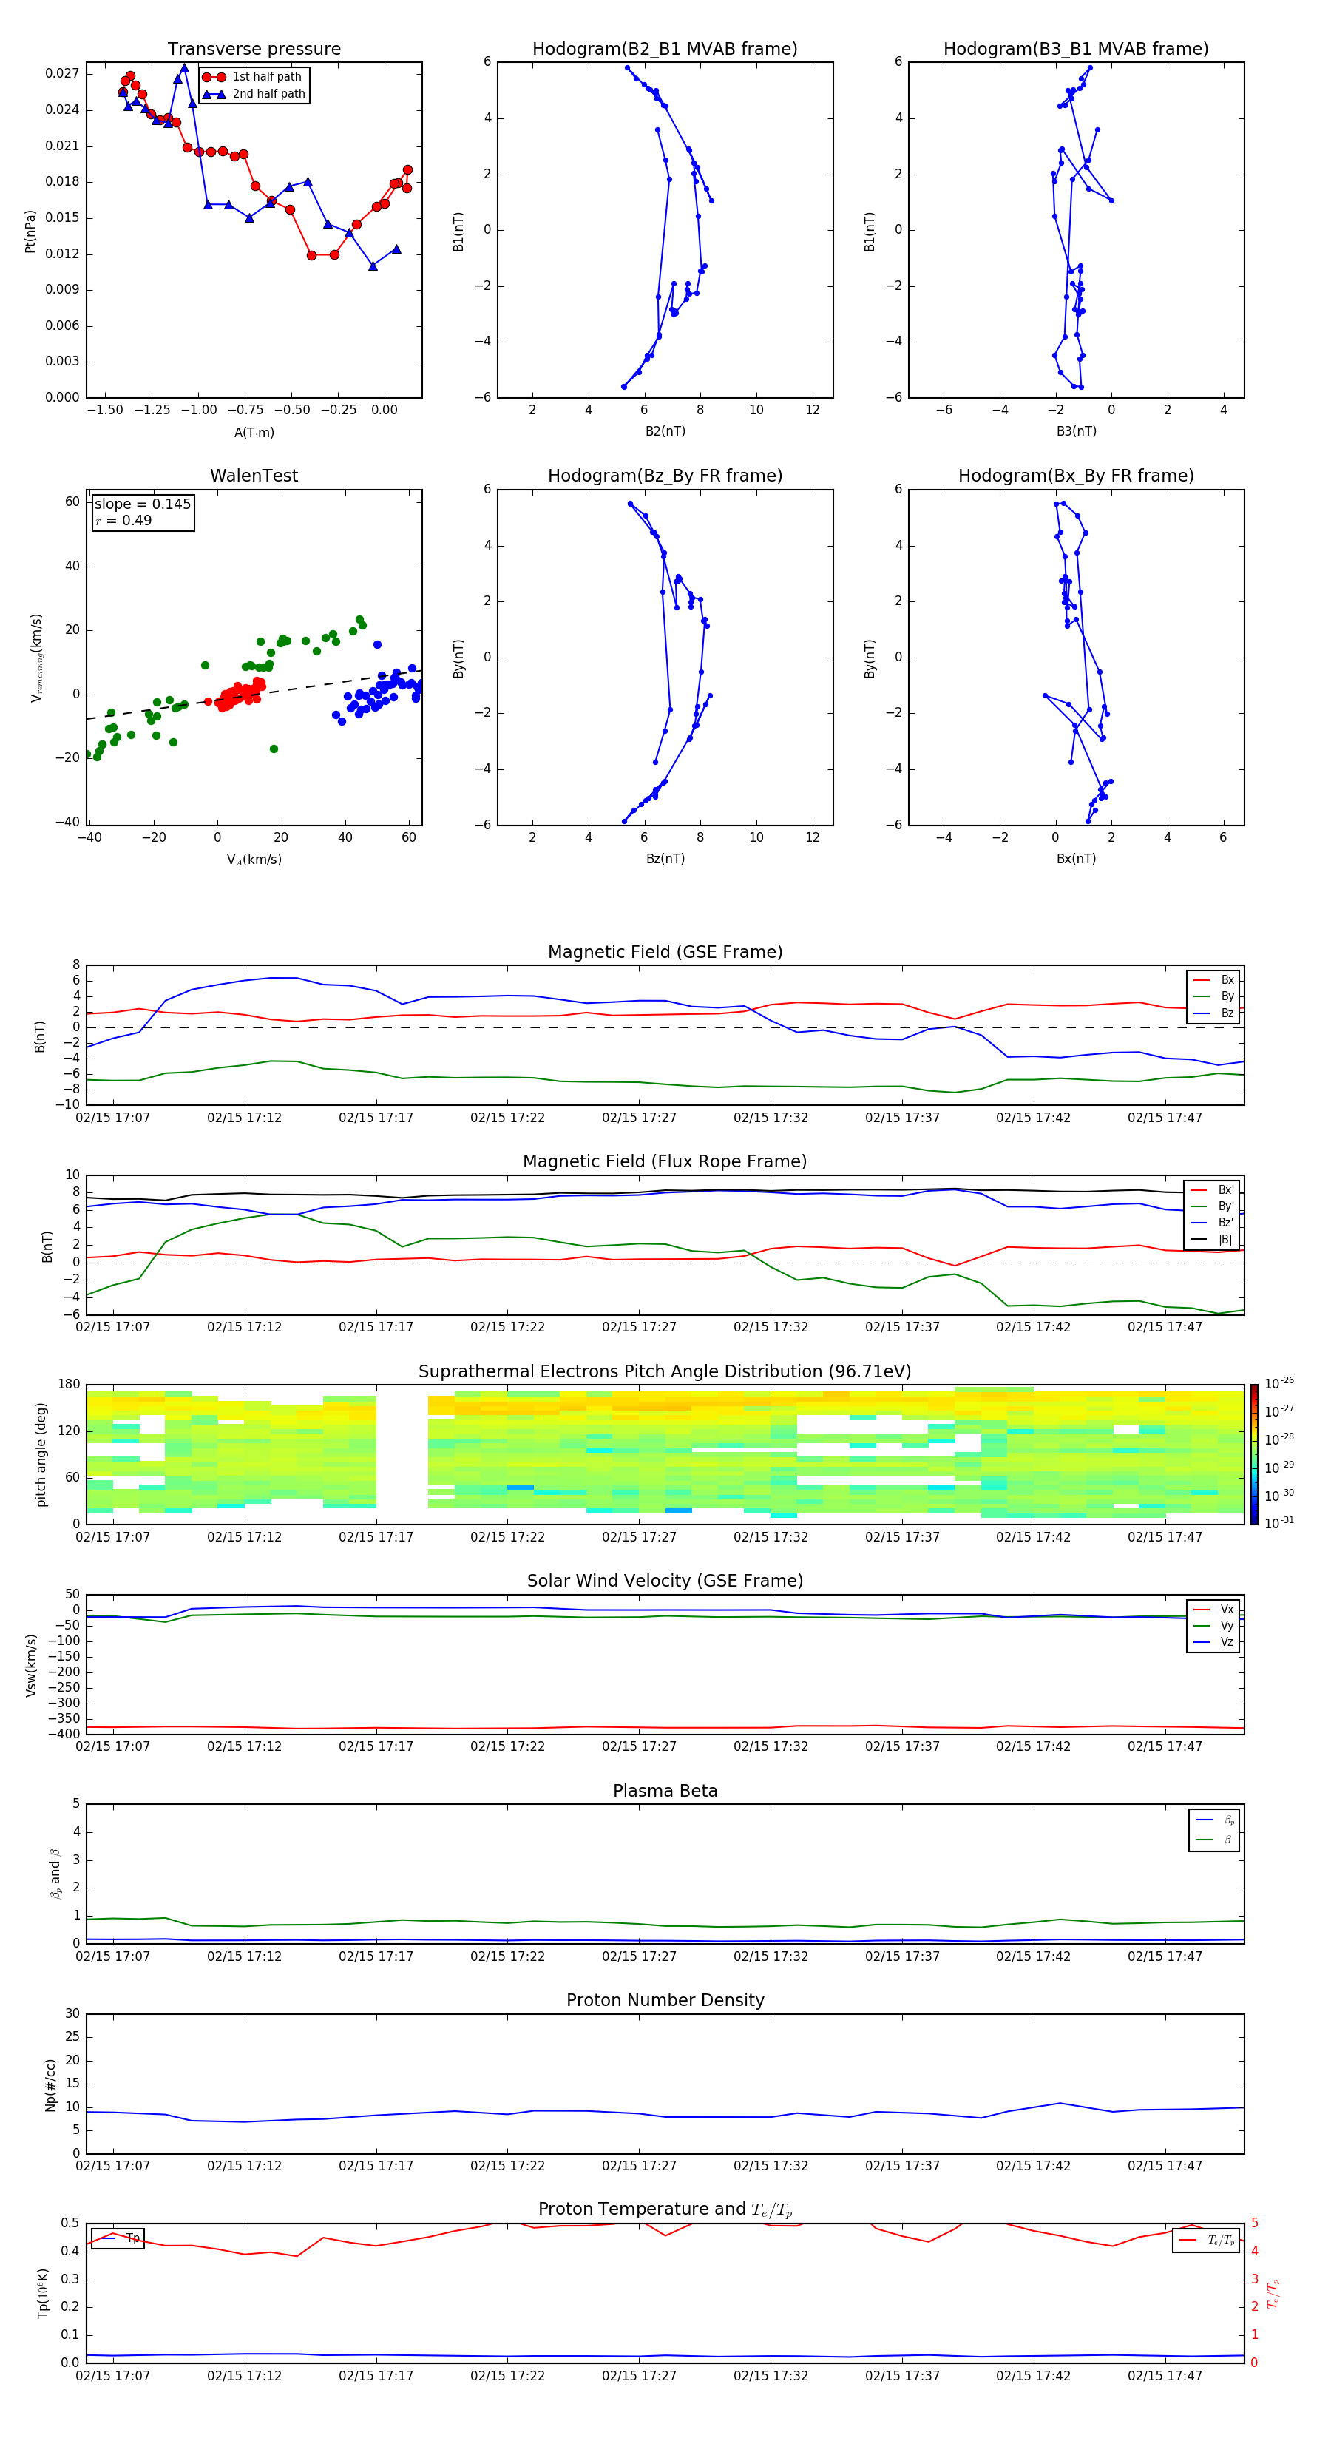The image size is (1331, 2441).
Task: Click the "V_A(km/s)" x-axis label
Action: click(254, 860)
